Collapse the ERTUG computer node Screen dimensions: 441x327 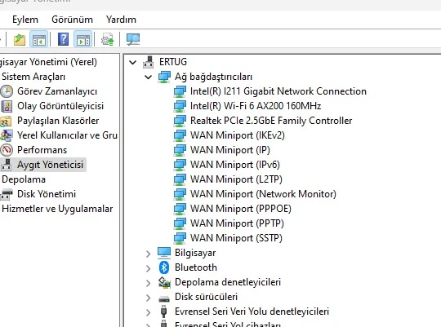click(x=132, y=62)
